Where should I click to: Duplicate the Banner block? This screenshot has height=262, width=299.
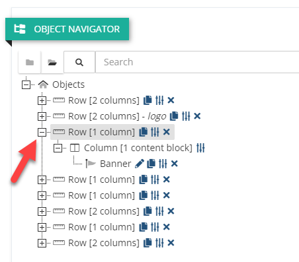coord(151,164)
